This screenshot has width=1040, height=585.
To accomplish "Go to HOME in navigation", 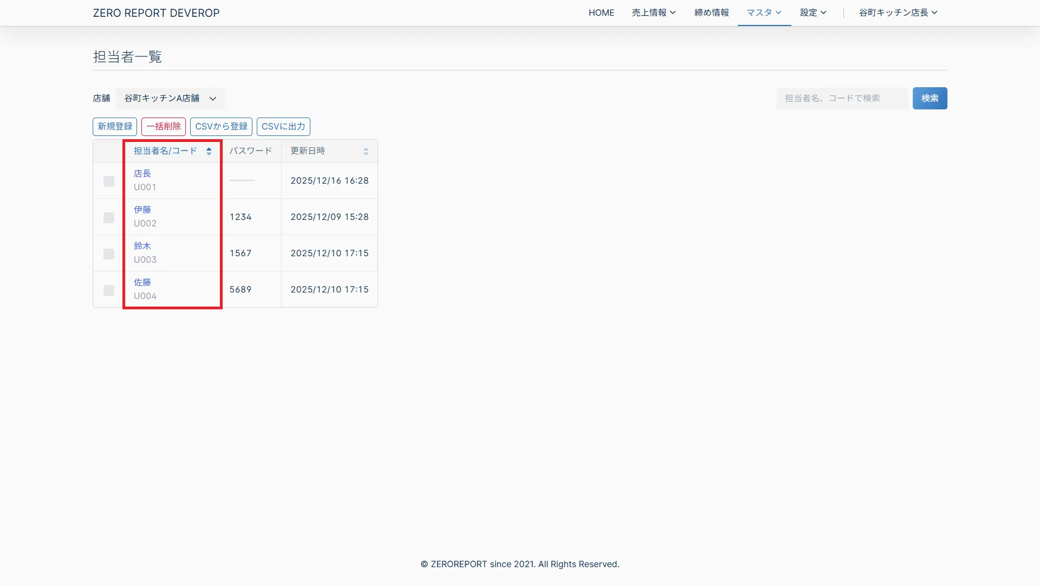I will (x=601, y=12).
